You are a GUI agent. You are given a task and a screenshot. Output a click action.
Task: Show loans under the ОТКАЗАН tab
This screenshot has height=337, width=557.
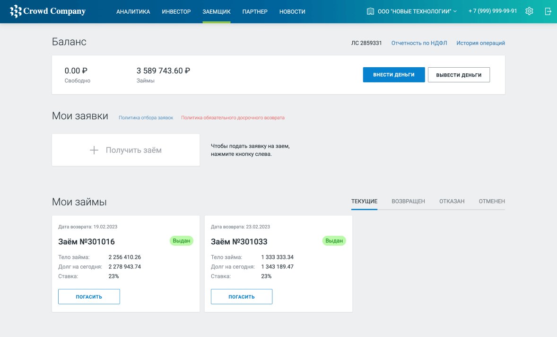tap(452, 201)
